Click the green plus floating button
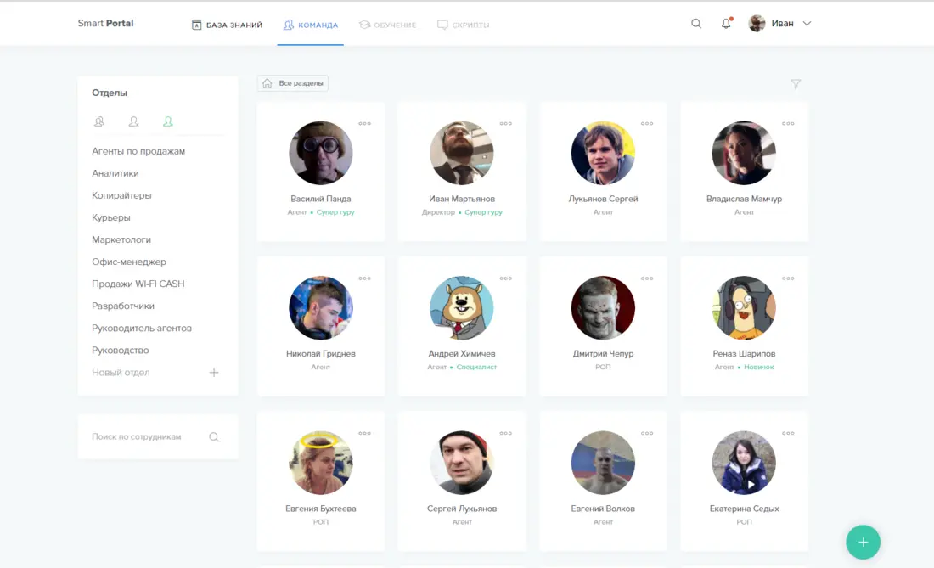This screenshot has height=568, width=934. click(863, 542)
